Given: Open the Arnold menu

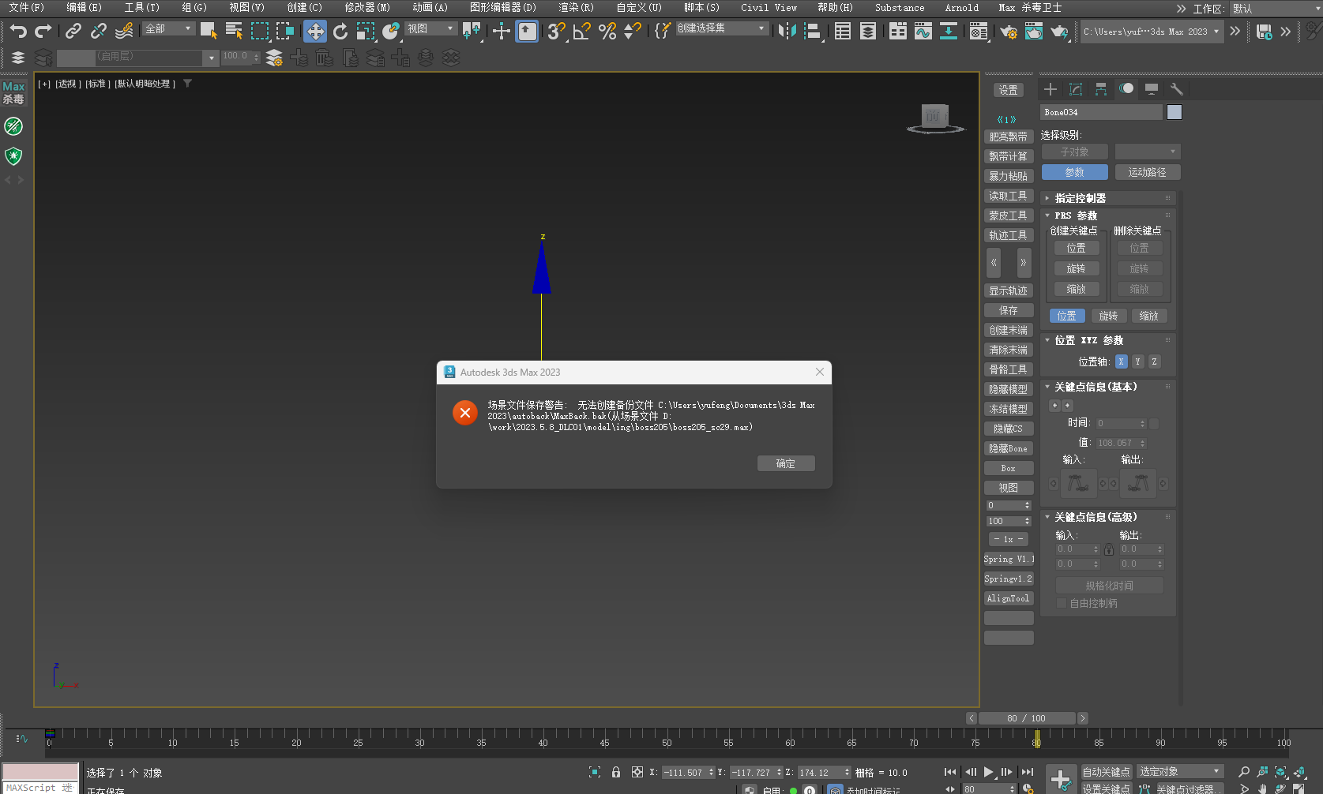Looking at the screenshot, I should point(962,7).
